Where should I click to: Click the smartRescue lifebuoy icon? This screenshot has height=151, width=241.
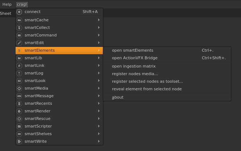pyautogui.click(x=19, y=119)
